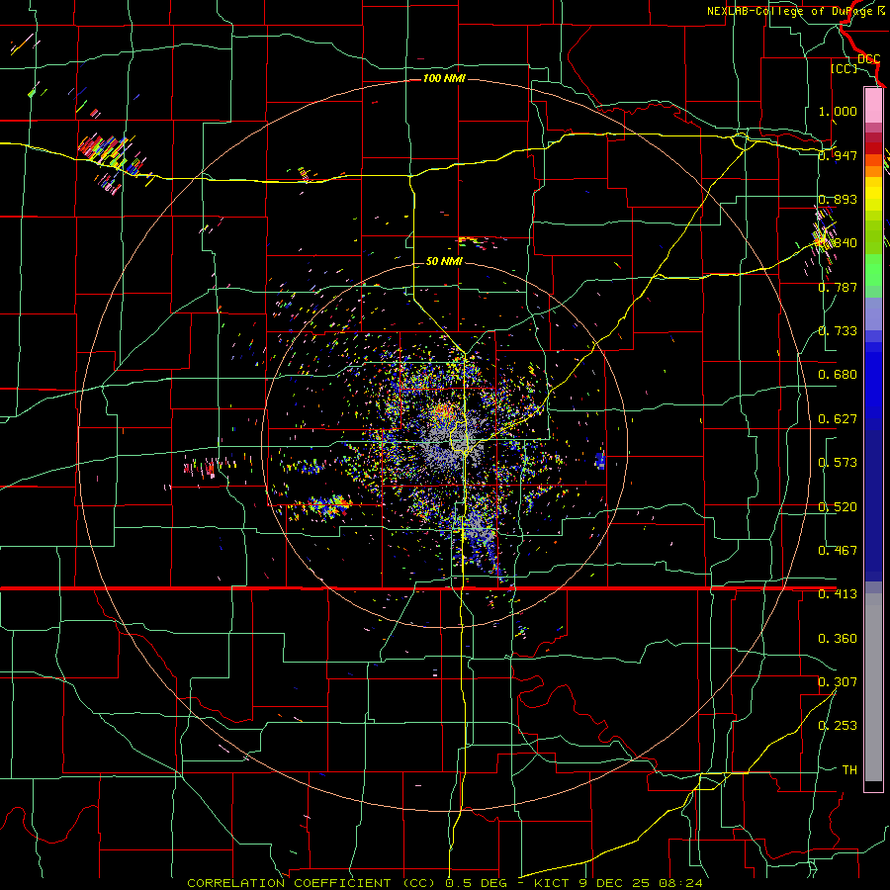Pick the red swatch in the color bar
This screenshot has height=890, width=890.
(873, 147)
